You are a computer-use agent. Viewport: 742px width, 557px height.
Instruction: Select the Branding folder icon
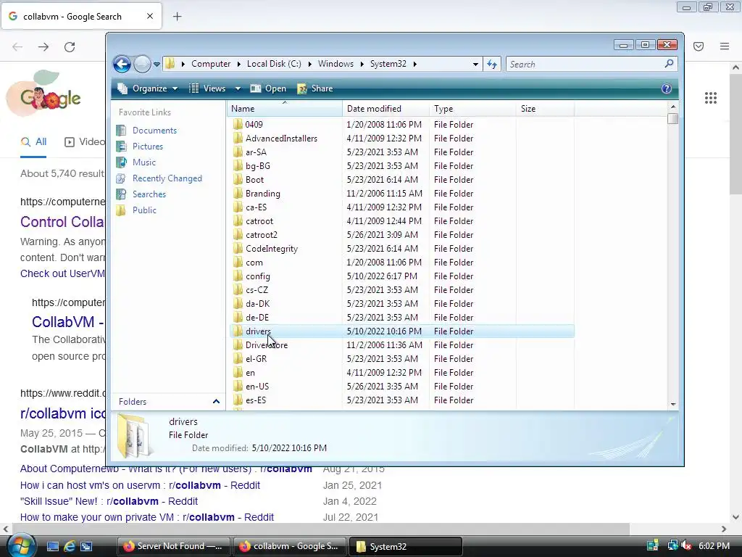coord(238,193)
